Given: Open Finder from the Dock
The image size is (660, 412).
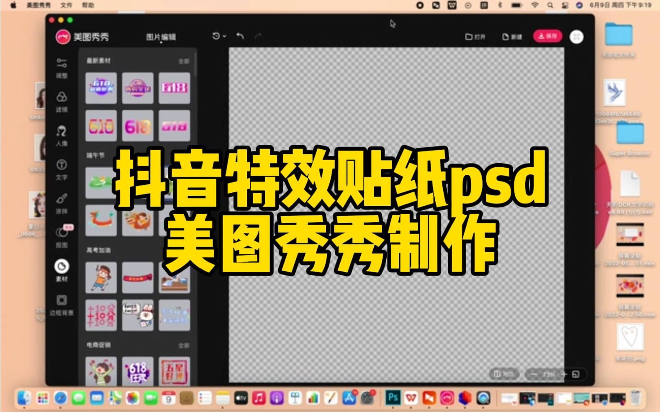Looking at the screenshot, I should (24, 398).
